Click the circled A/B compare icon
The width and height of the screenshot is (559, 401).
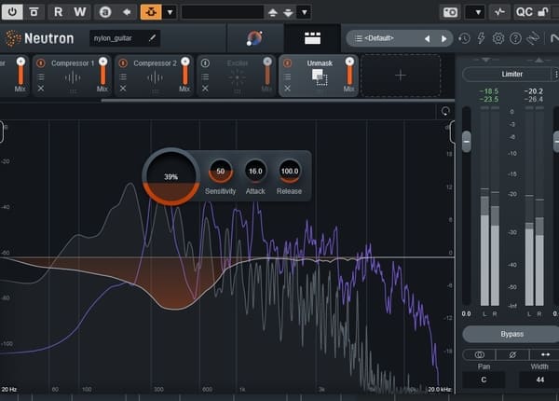pos(105,12)
